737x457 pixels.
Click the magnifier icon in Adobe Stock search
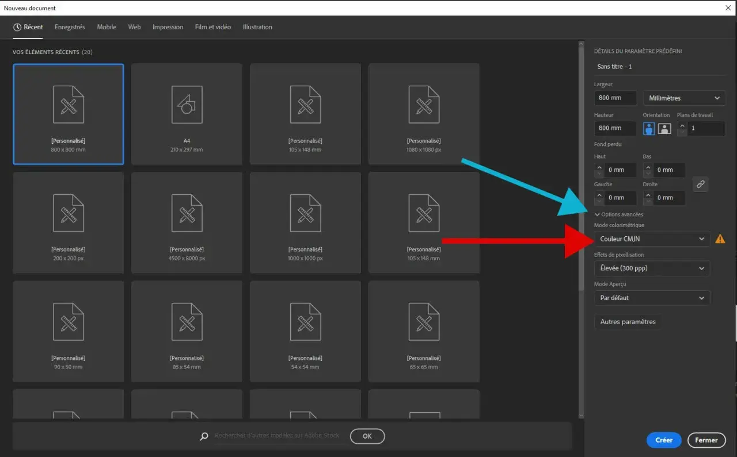click(204, 436)
